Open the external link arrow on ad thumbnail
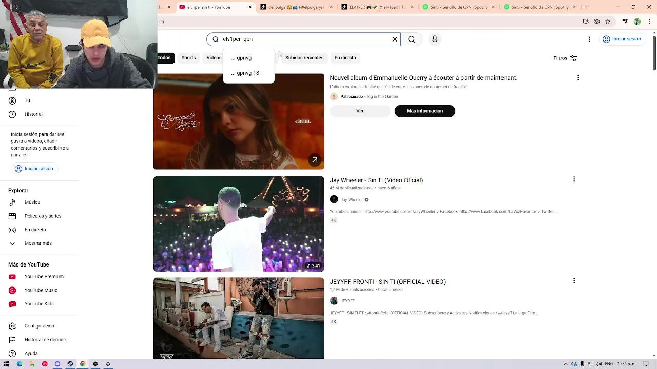The height and width of the screenshot is (369, 657). click(x=315, y=160)
